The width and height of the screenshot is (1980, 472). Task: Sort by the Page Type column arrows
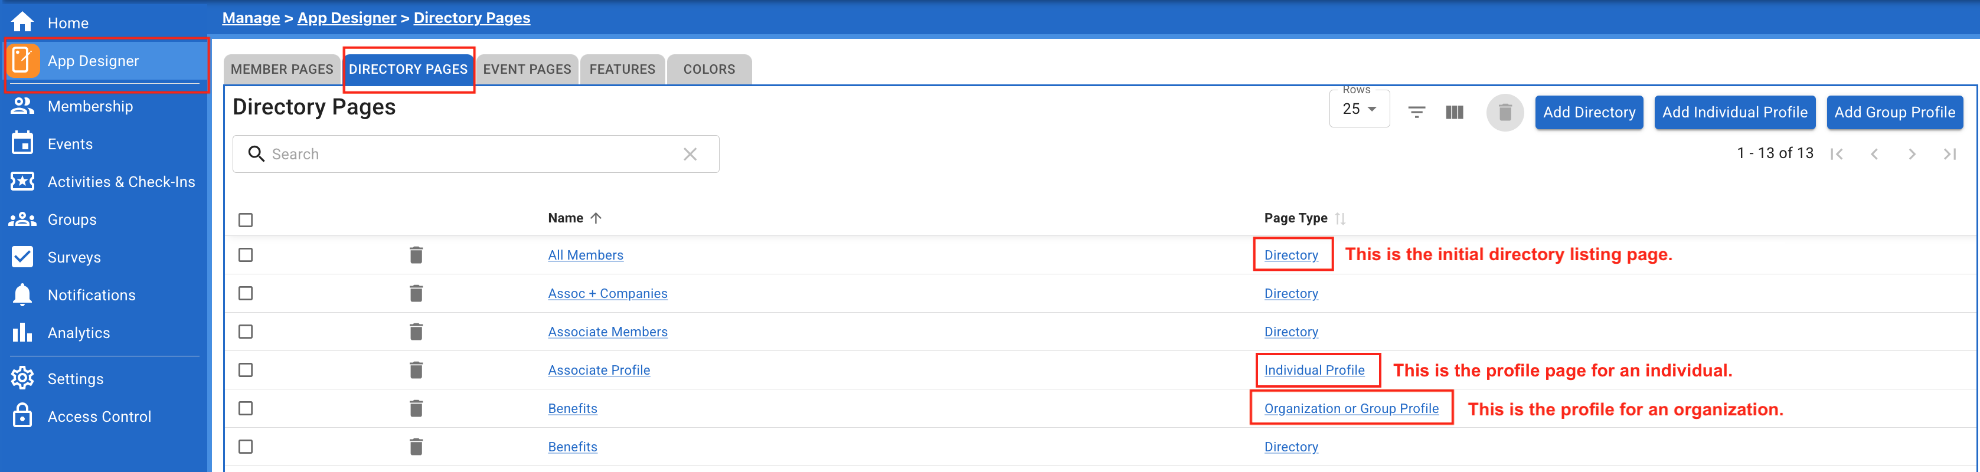[1341, 218]
